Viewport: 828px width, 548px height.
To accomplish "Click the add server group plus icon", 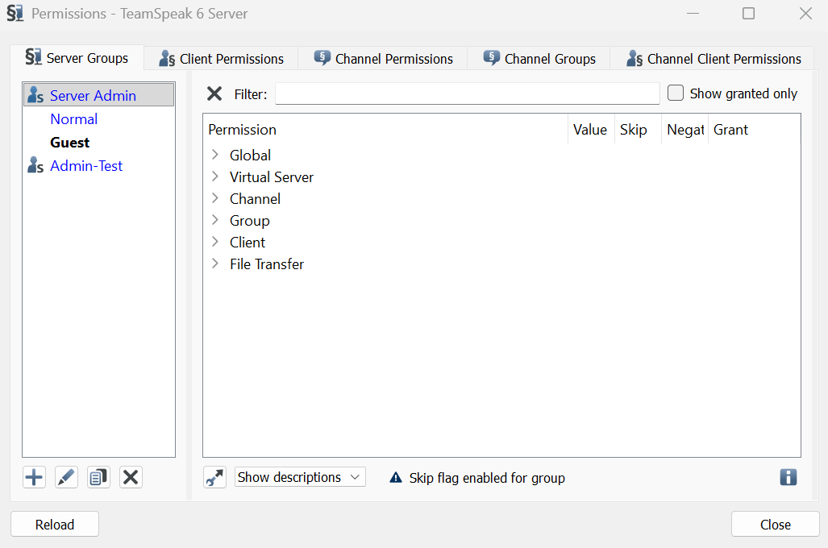I will [x=35, y=477].
